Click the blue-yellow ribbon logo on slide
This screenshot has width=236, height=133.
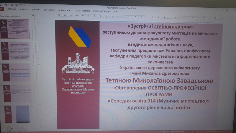point(79,37)
